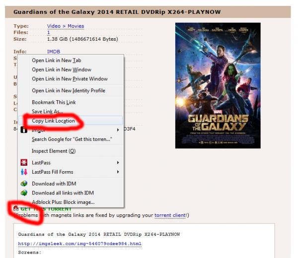Click the Download all links IDM icon
This screenshot has width=298, height=258.
click(x=24, y=193)
